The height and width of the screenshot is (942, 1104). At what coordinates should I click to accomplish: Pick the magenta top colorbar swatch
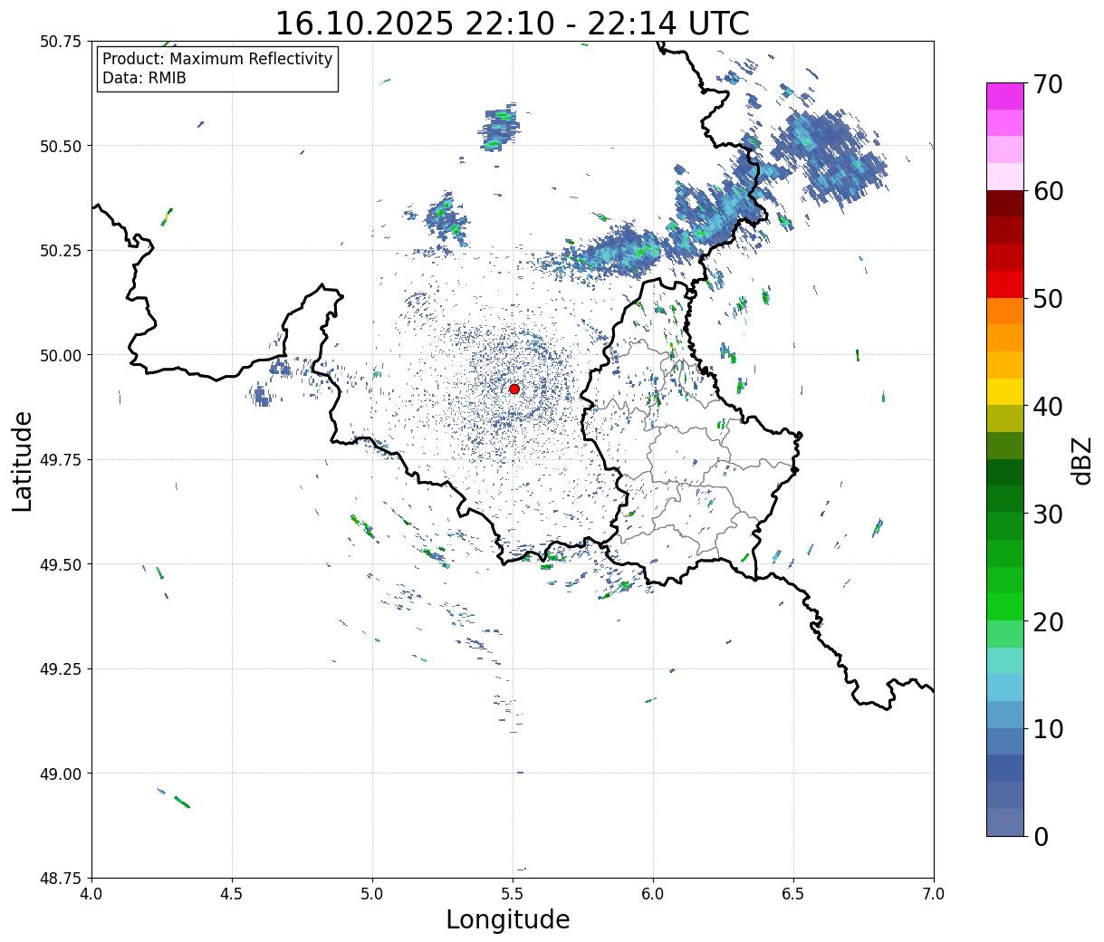click(1005, 96)
